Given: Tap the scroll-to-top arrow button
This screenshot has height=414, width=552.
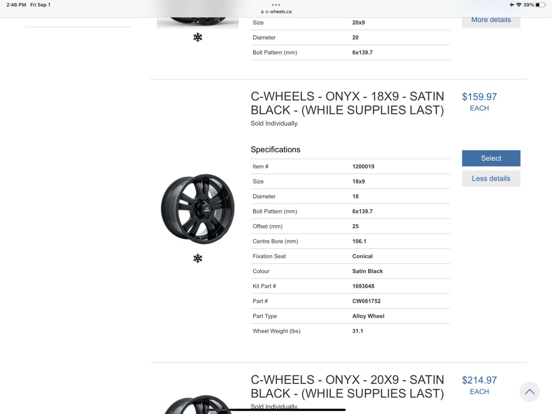Looking at the screenshot, I should pyautogui.click(x=530, y=392).
